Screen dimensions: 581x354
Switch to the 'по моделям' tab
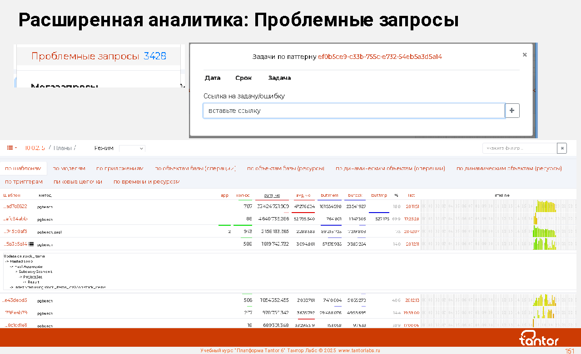[69, 168]
